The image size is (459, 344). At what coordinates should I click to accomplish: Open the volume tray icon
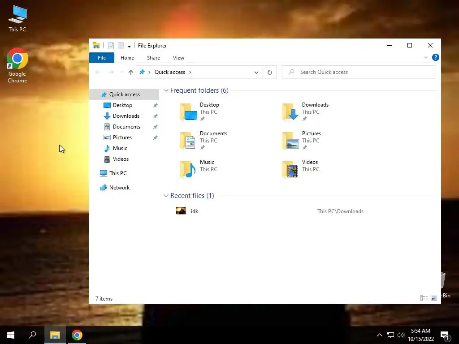point(401,335)
